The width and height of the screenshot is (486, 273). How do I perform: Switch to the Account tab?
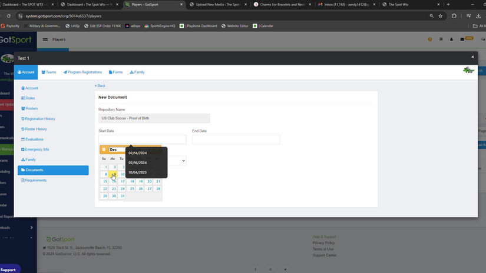[x=26, y=72]
